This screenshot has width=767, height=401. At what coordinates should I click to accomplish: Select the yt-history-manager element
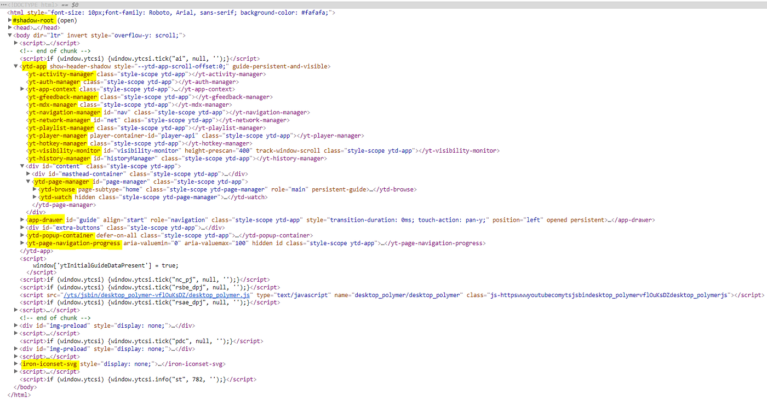60,158
